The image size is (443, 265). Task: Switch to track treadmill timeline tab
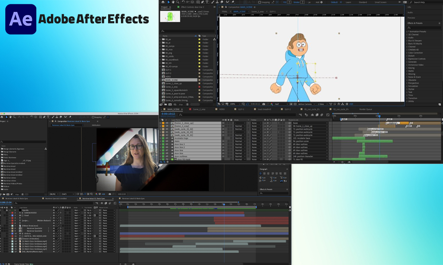click(x=264, y=109)
